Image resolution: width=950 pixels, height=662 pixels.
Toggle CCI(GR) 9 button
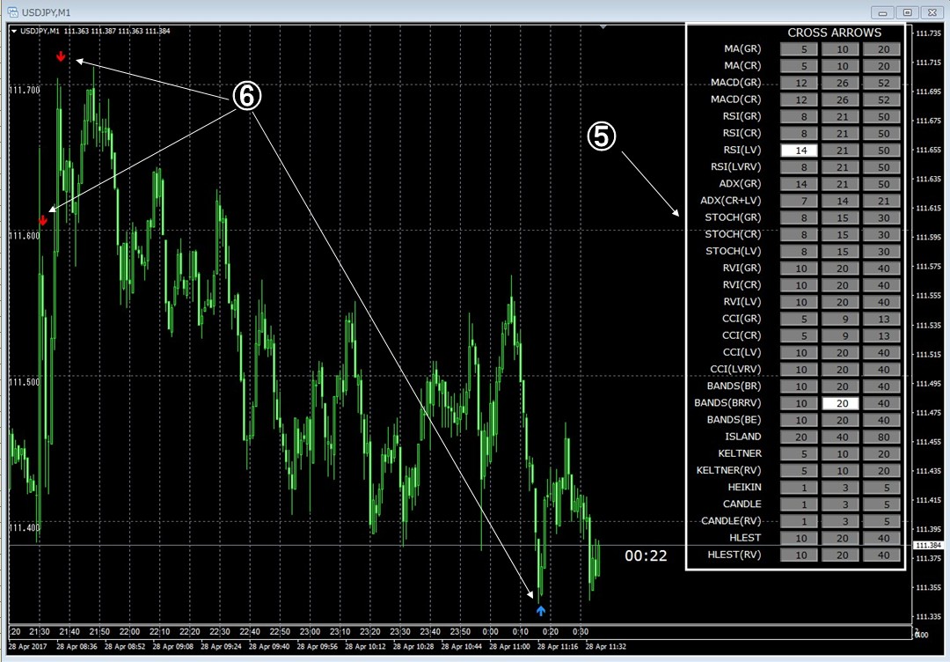pos(840,320)
